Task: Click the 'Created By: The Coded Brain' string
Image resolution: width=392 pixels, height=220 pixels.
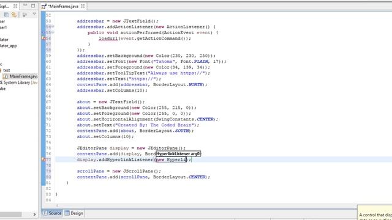Action: pos(154,125)
